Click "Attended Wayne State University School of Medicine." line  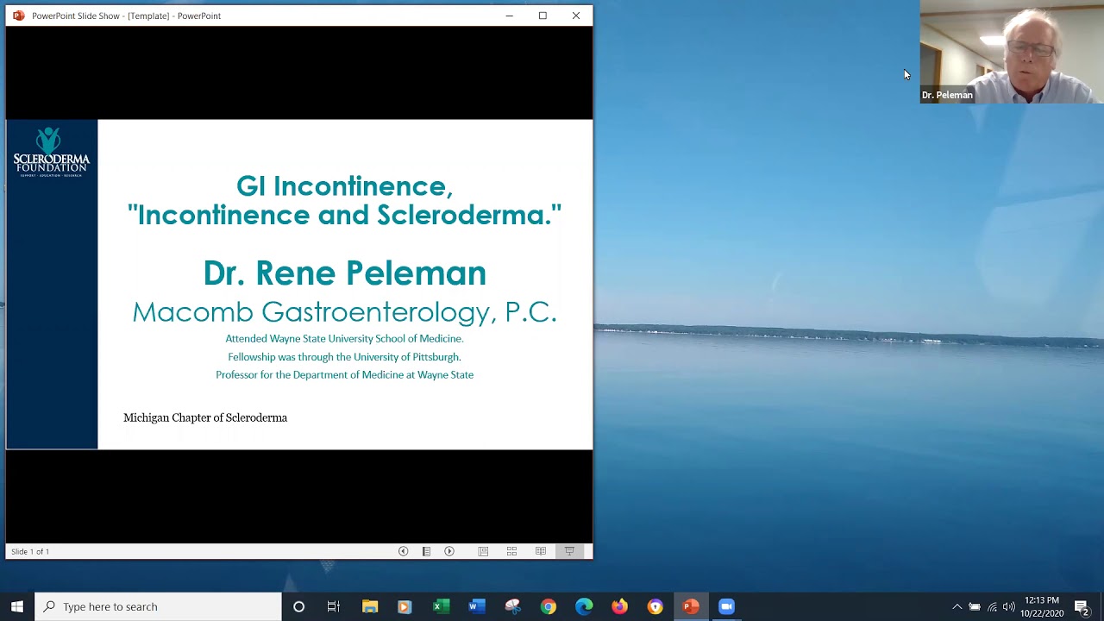coord(344,339)
